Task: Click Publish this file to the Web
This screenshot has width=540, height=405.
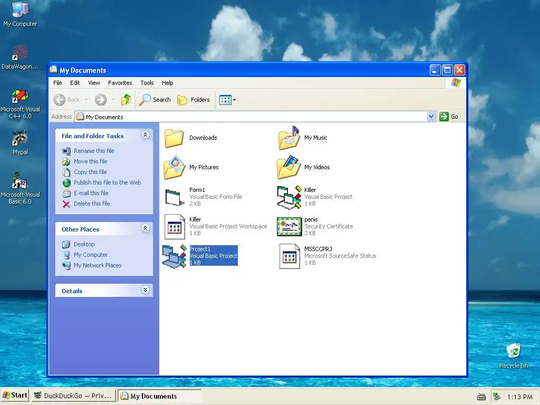Action: (107, 182)
